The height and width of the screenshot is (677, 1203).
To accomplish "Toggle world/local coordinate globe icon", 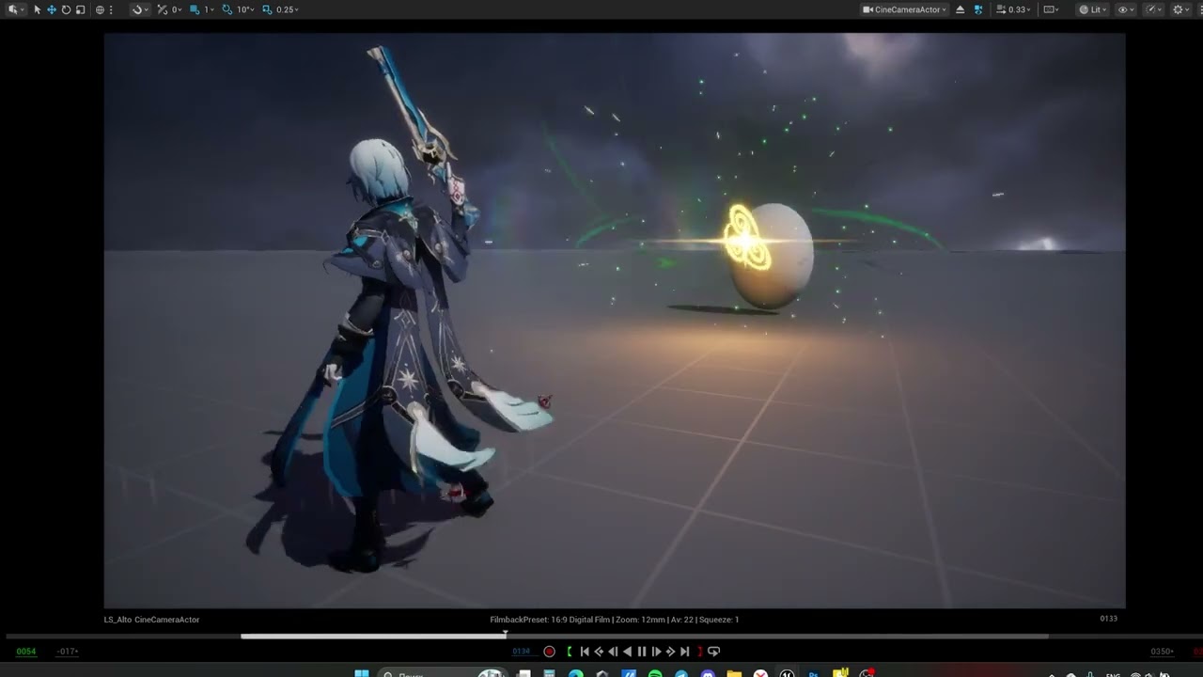I will pos(100,9).
